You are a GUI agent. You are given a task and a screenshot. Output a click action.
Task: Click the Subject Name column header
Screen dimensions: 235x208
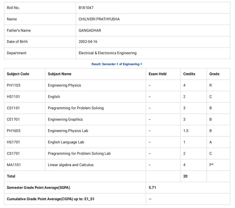coord(59,74)
